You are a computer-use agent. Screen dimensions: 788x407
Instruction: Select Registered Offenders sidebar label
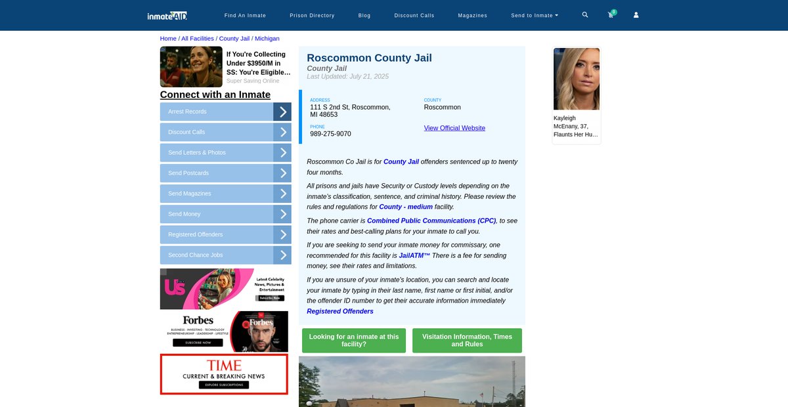pos(195,234)
